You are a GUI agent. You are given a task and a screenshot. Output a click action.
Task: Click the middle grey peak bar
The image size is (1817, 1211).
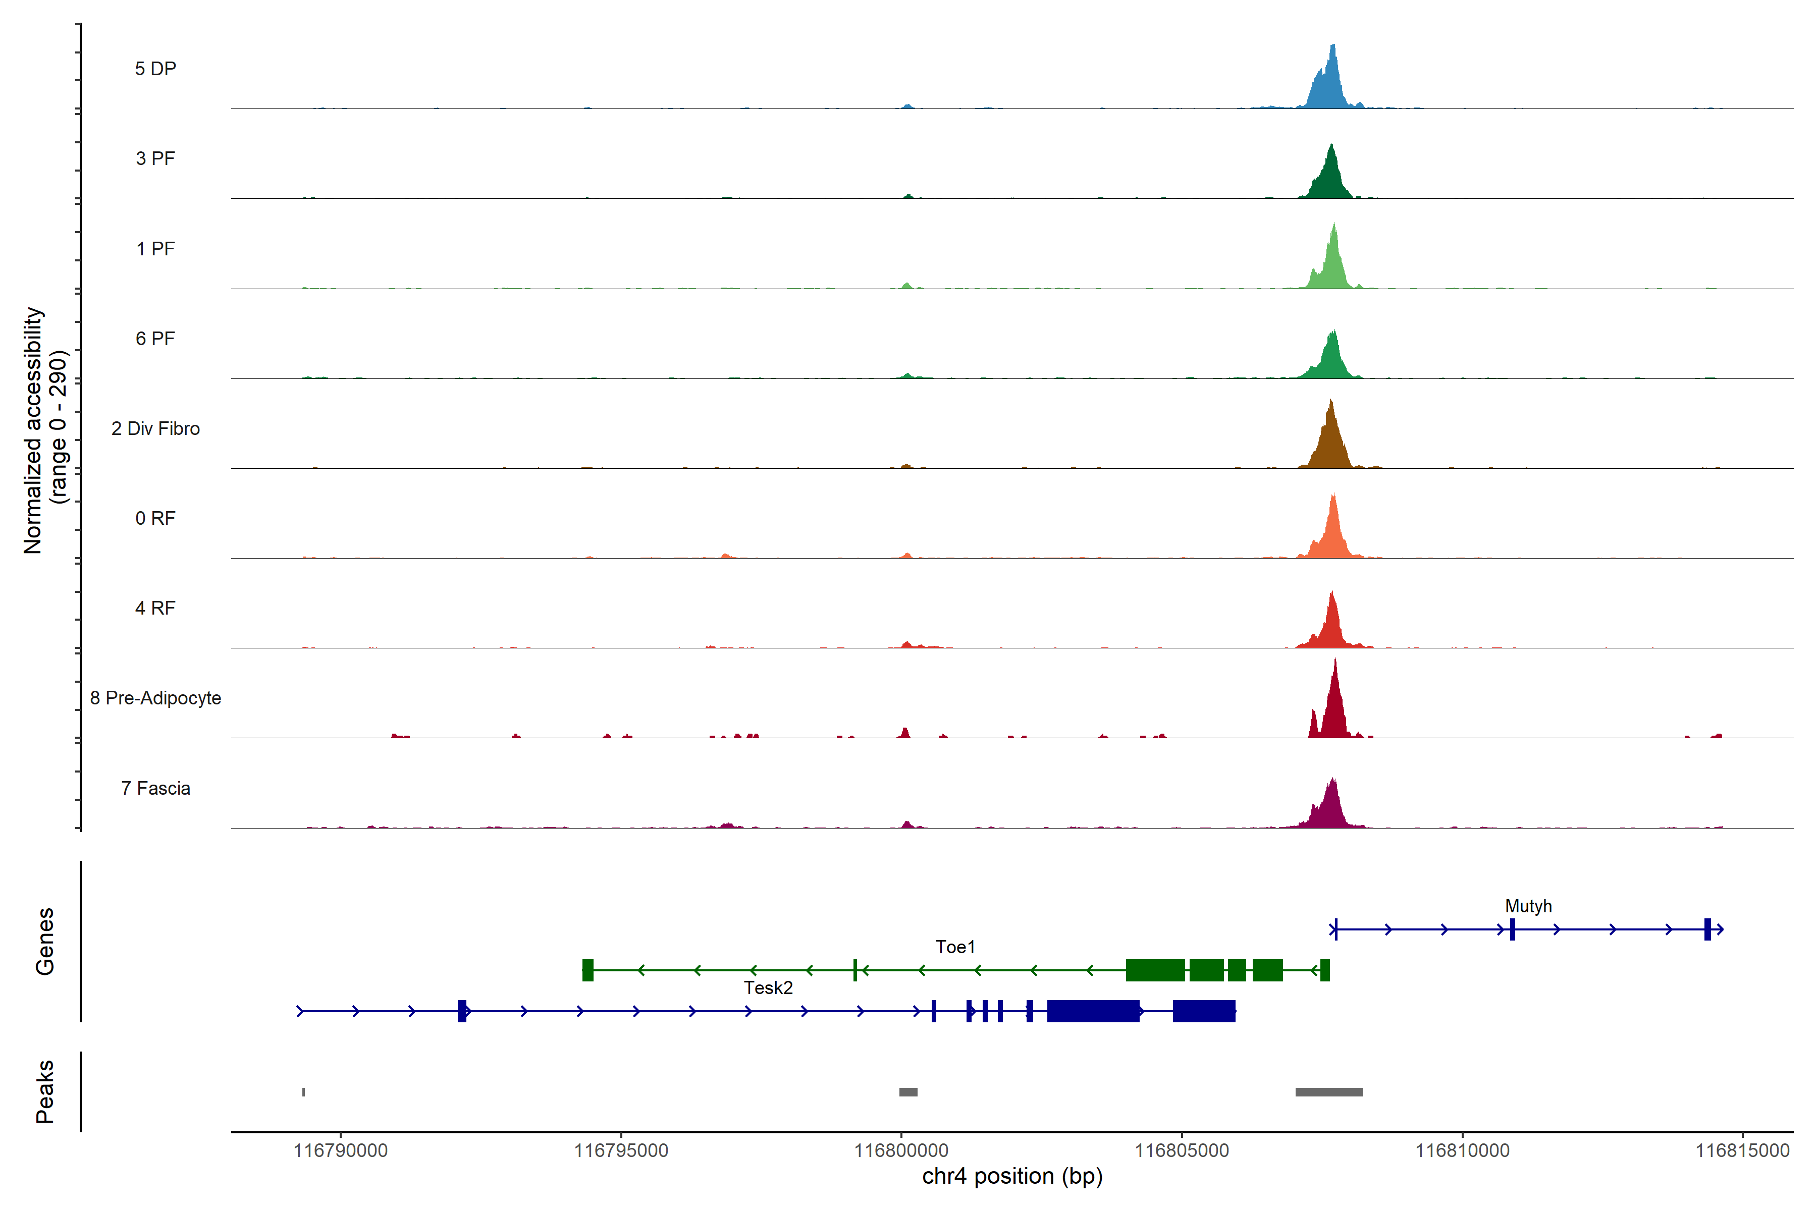tap(908, 1092)
